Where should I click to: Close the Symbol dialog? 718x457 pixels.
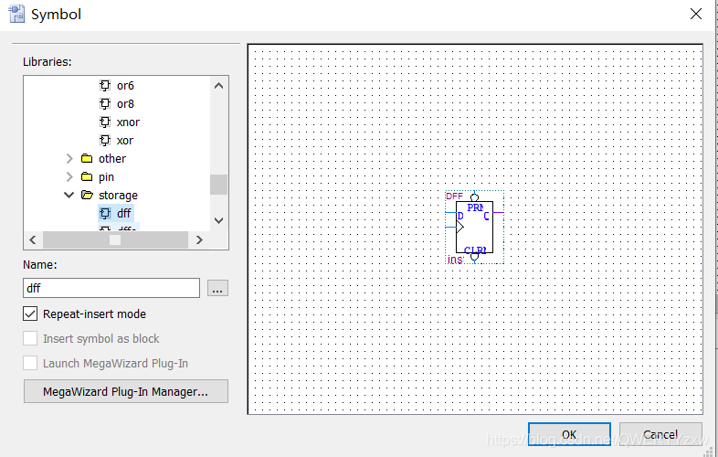[696, 14]
